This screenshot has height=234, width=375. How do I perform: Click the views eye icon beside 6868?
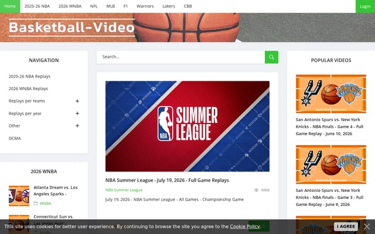click(256, 190)
